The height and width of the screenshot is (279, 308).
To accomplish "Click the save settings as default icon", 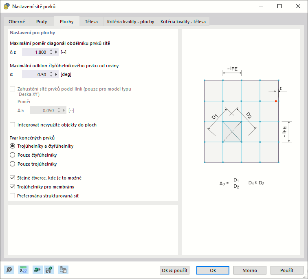I will (x=49, y=270).
